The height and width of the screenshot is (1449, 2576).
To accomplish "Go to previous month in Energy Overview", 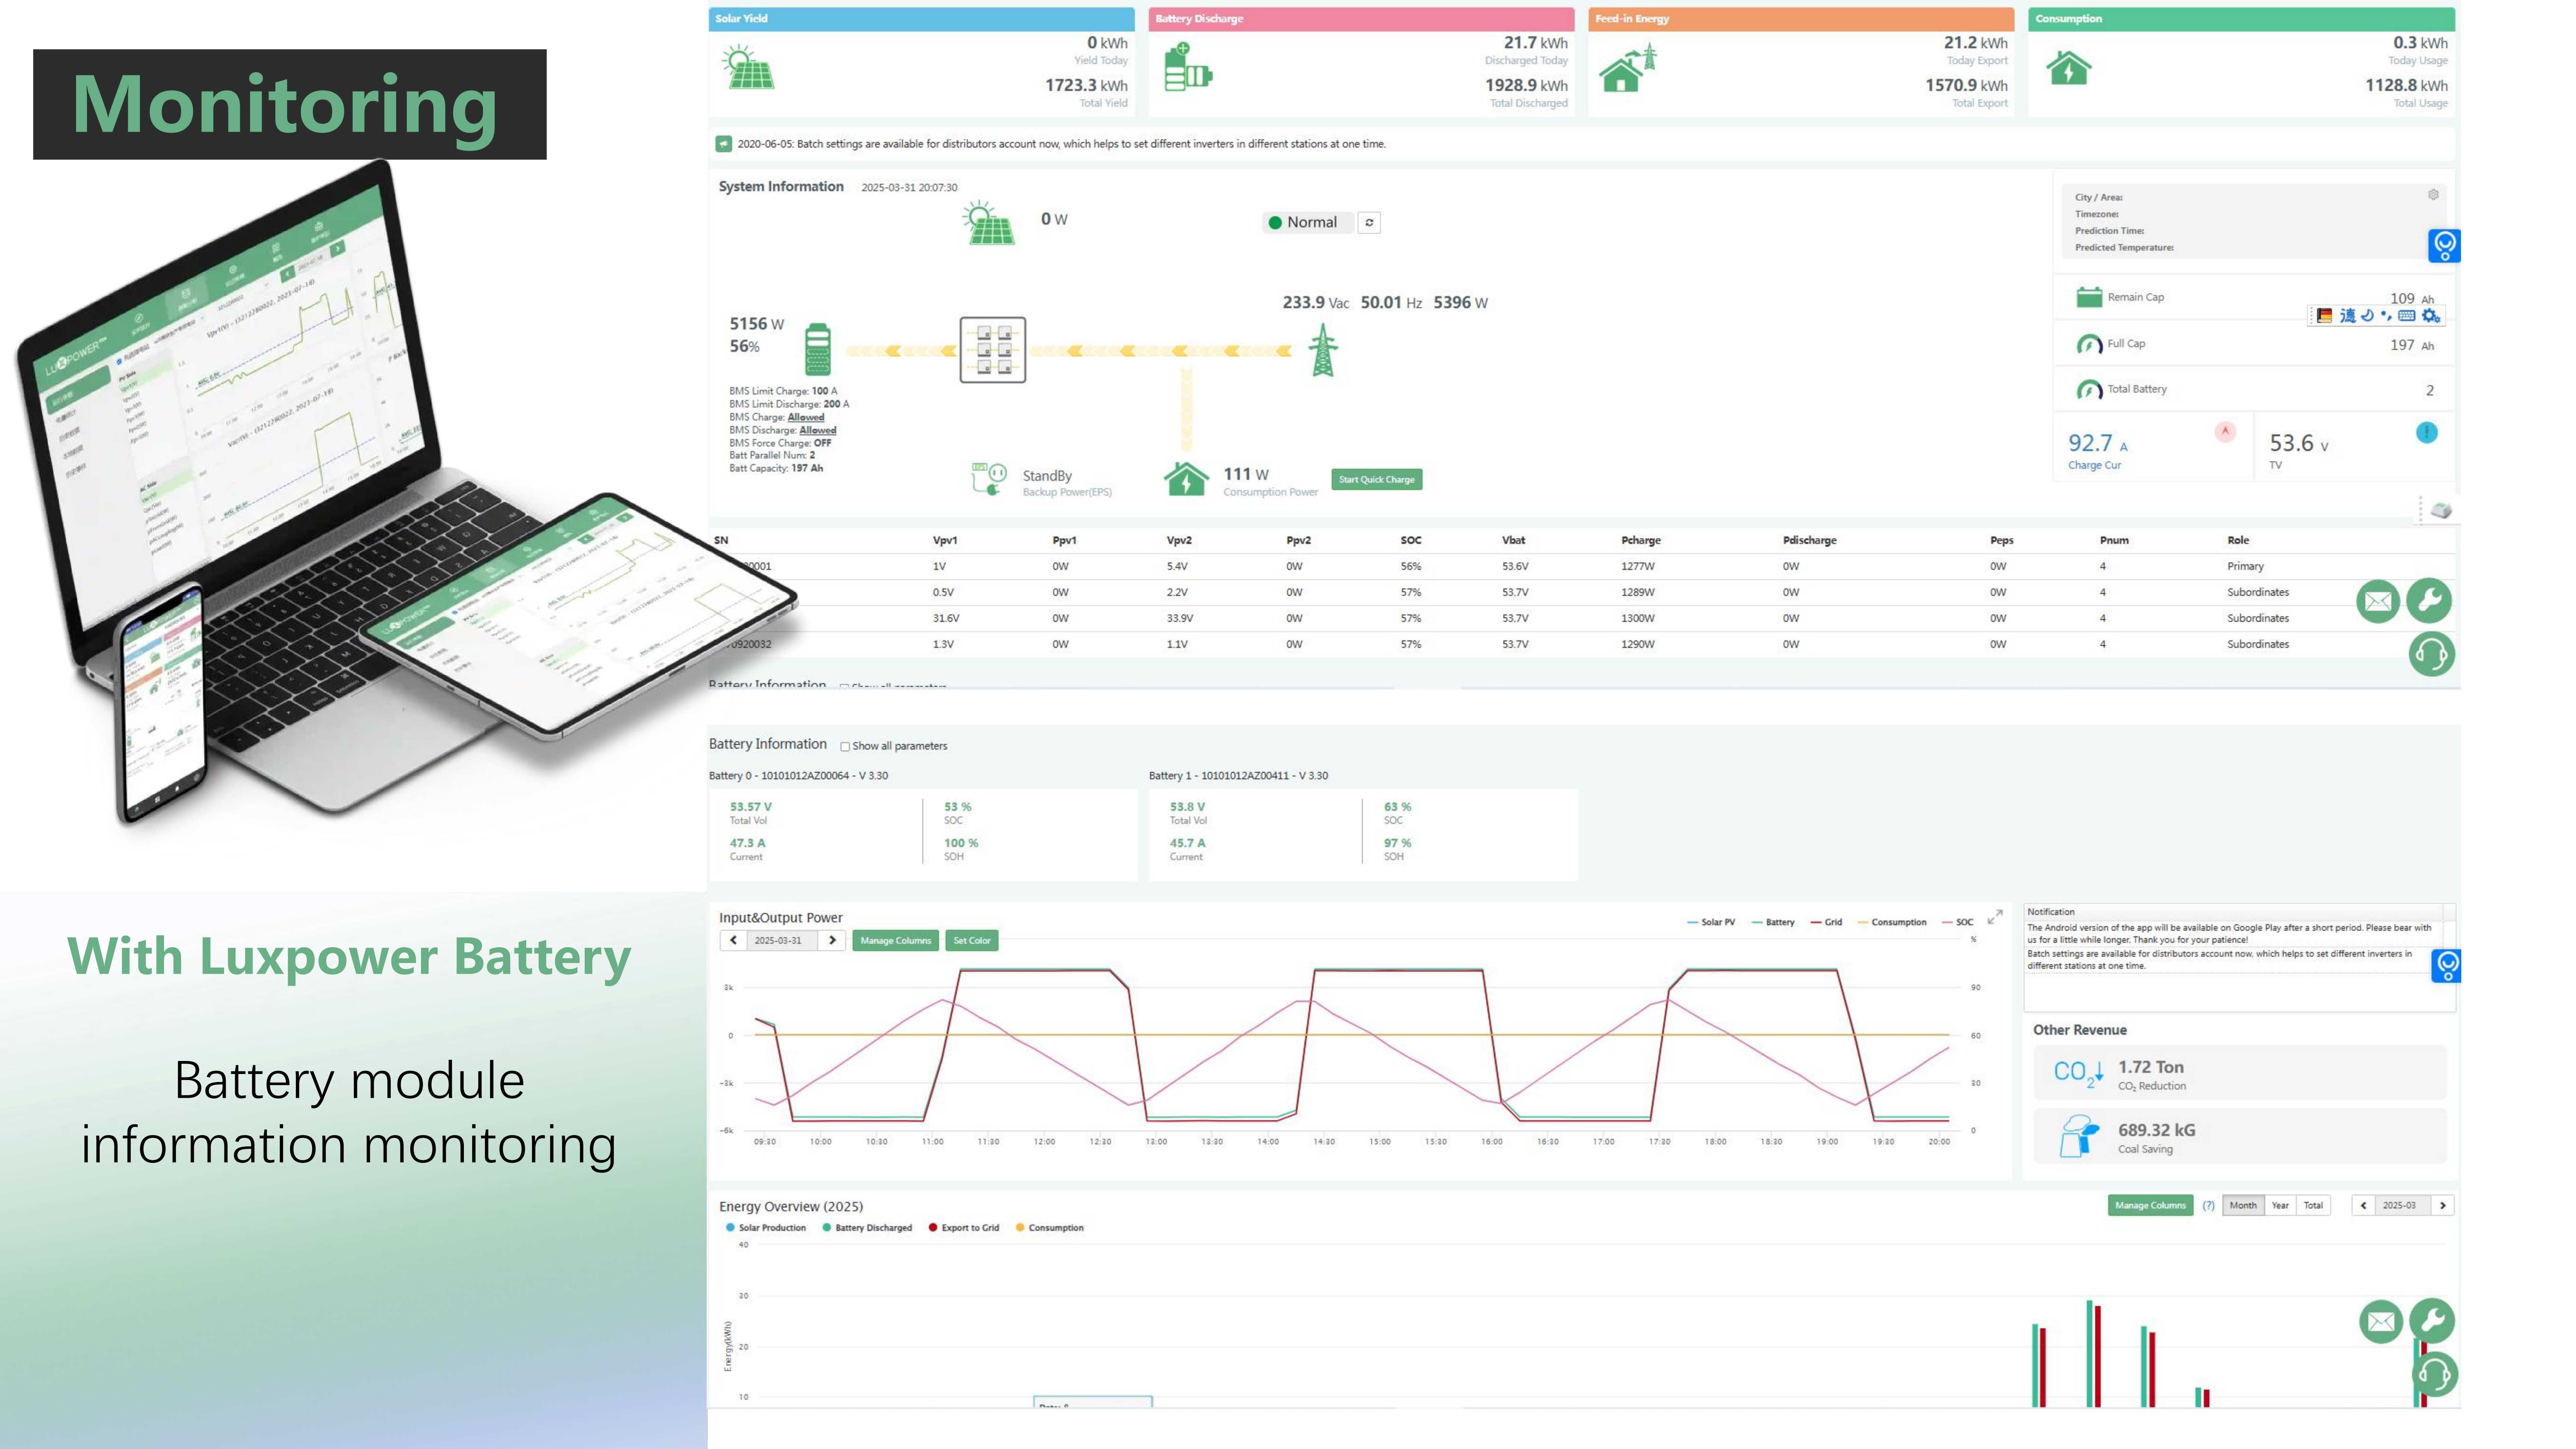I will (x=2364, y=1206).
